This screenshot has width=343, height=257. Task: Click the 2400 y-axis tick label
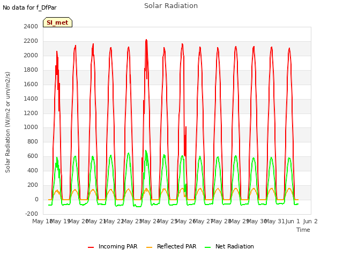tap(31, 26)
